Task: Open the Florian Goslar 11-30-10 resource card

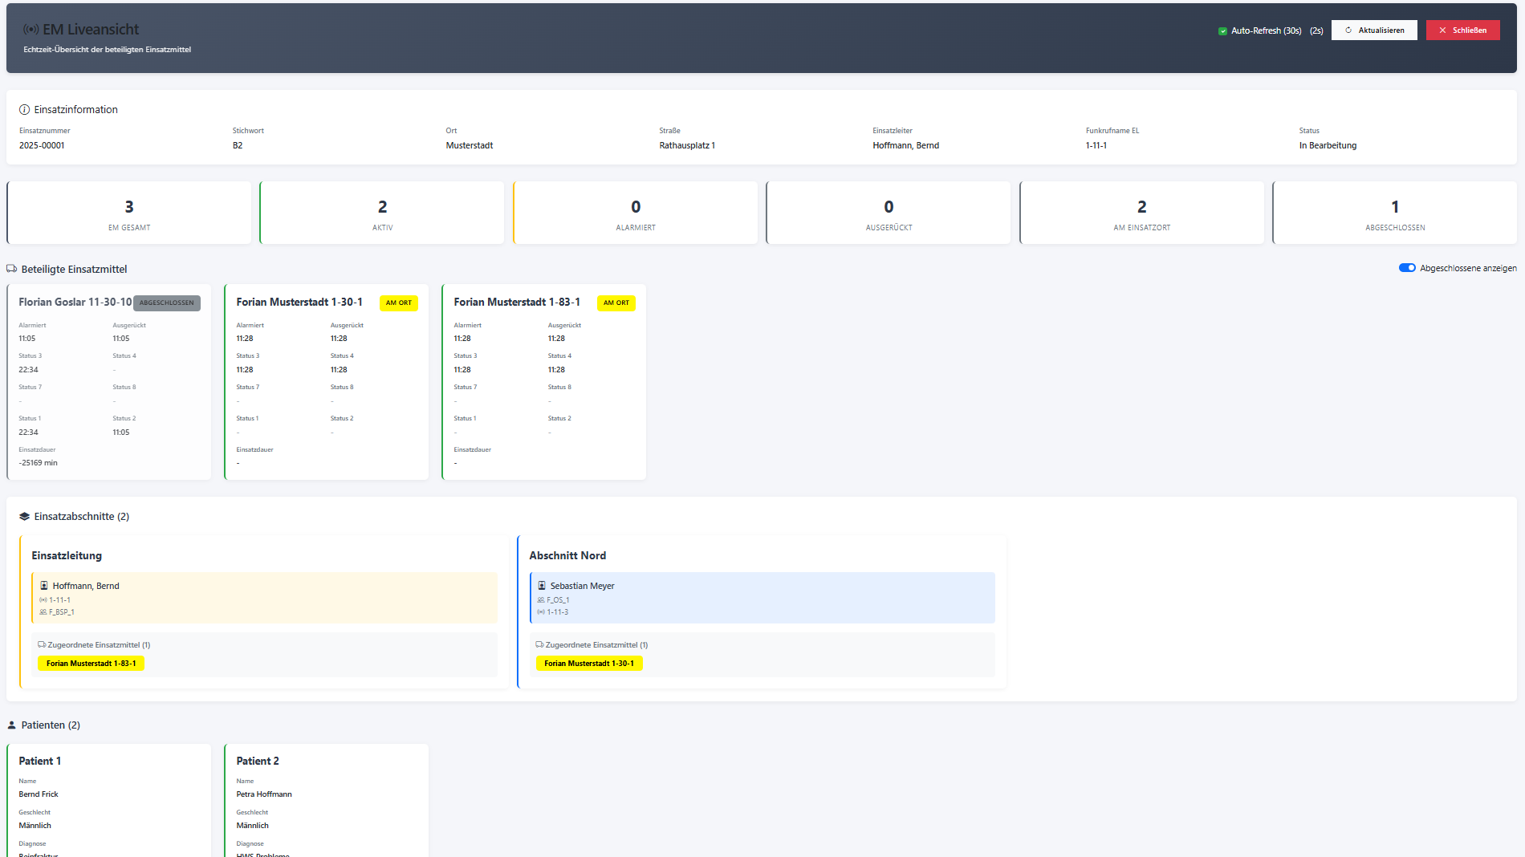Action: pyautogui.click(x=109, y=382)
